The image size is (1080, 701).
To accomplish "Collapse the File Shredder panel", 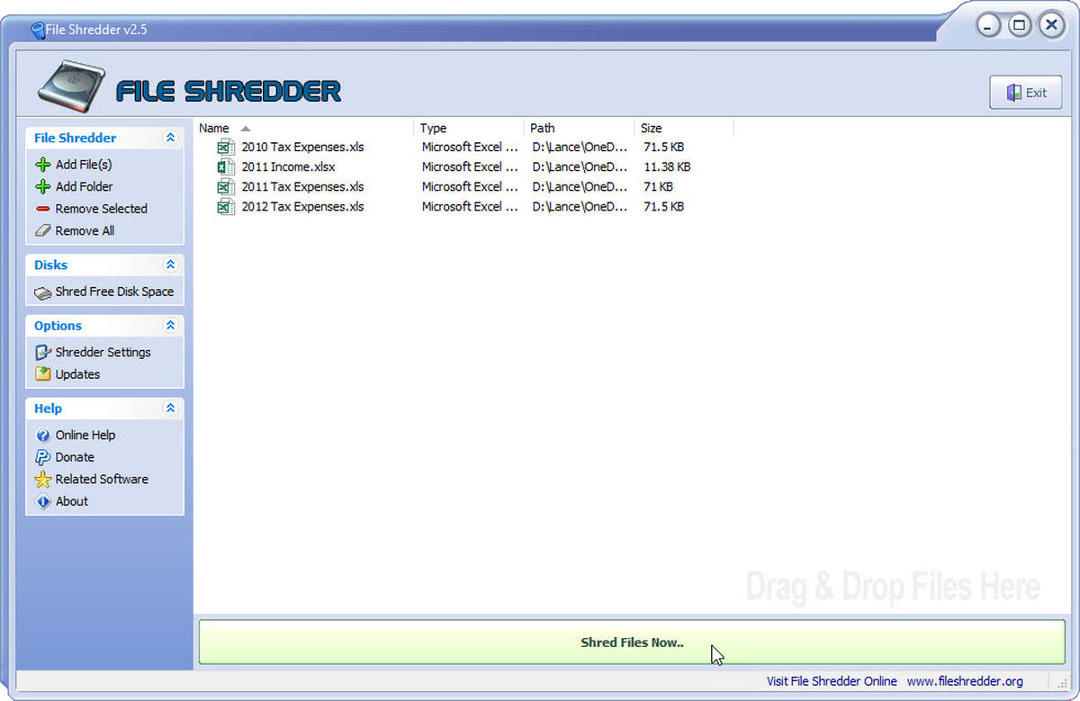I will click(x=170, y=138).
